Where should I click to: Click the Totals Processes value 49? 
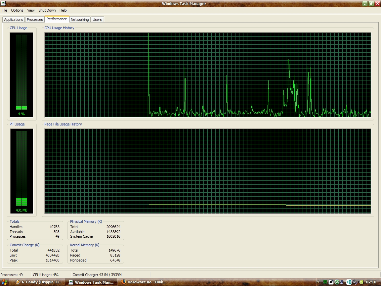click(57, 236)
